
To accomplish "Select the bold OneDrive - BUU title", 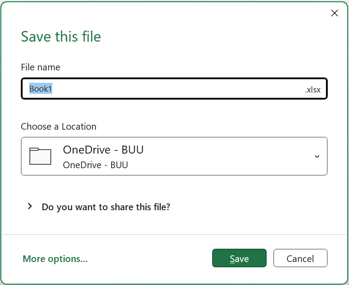I will tap(103, 150).
